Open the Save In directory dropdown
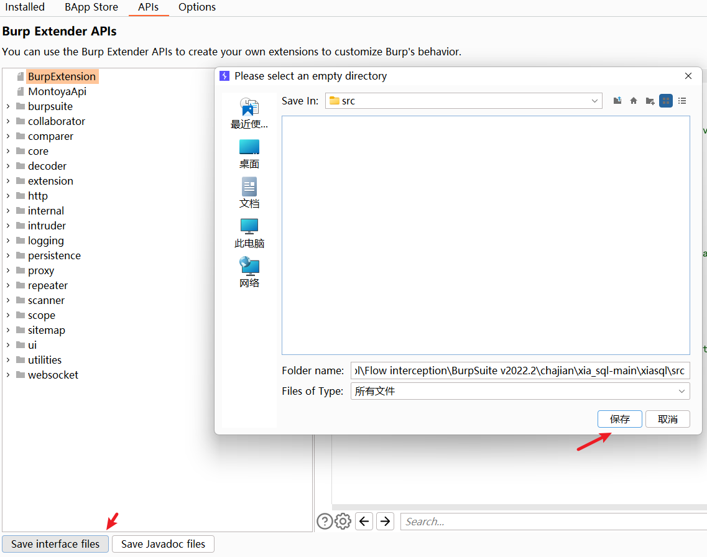The height and width of the screenshot is (557, 707). (594, 101)
